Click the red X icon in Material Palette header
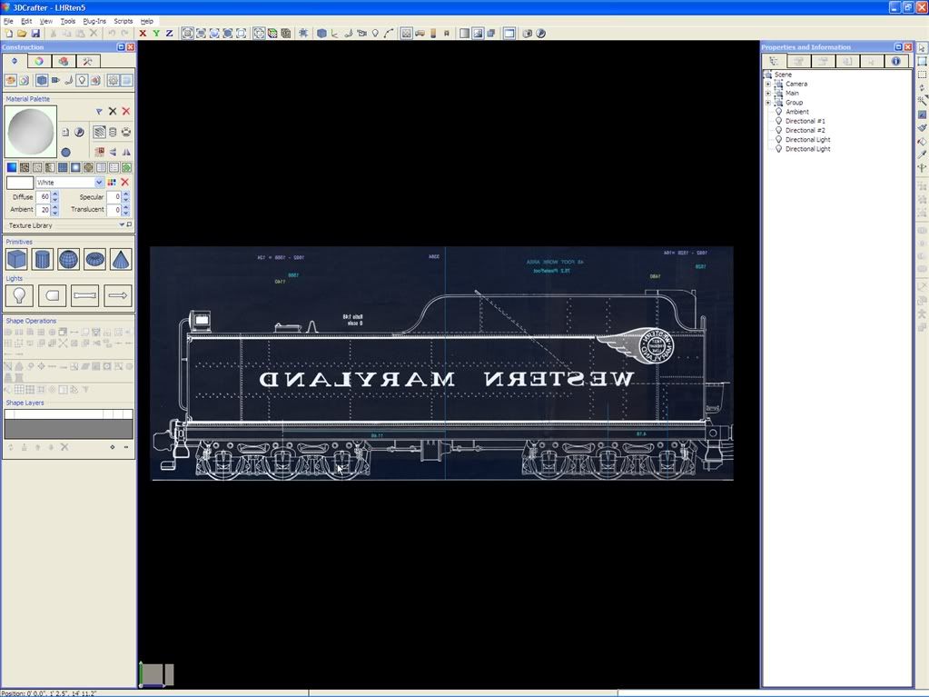This screenshot has height=697, width=929. pos(125,112)
